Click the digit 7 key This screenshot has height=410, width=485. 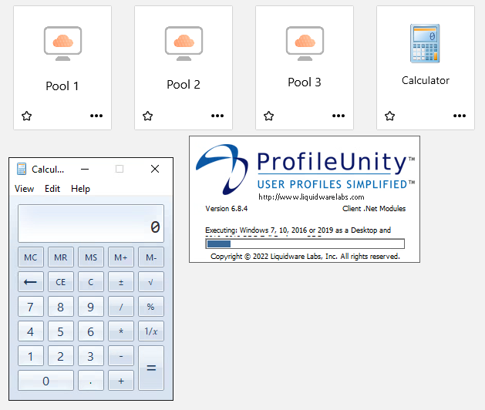pos(31,307)
